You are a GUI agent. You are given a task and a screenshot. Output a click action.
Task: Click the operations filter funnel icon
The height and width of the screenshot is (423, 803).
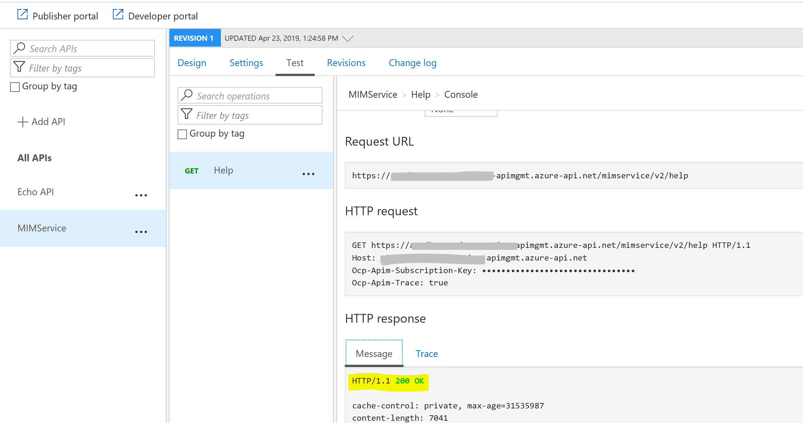(187, 114)
